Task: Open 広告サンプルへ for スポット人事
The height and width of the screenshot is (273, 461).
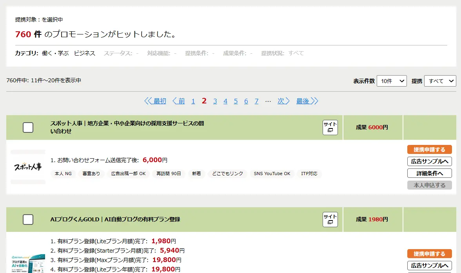Action: pos(429,161)
